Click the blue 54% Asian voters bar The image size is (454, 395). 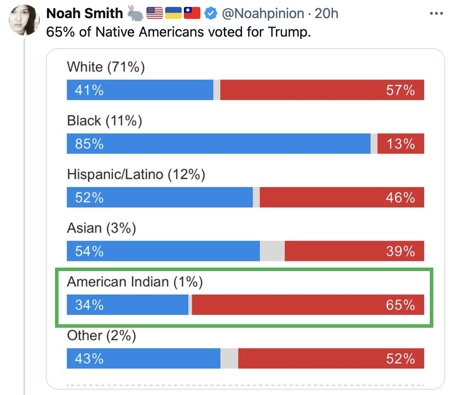(x=163, y=251)
